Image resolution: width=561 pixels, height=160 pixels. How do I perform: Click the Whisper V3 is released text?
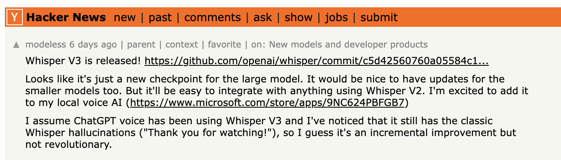(83, 61)
